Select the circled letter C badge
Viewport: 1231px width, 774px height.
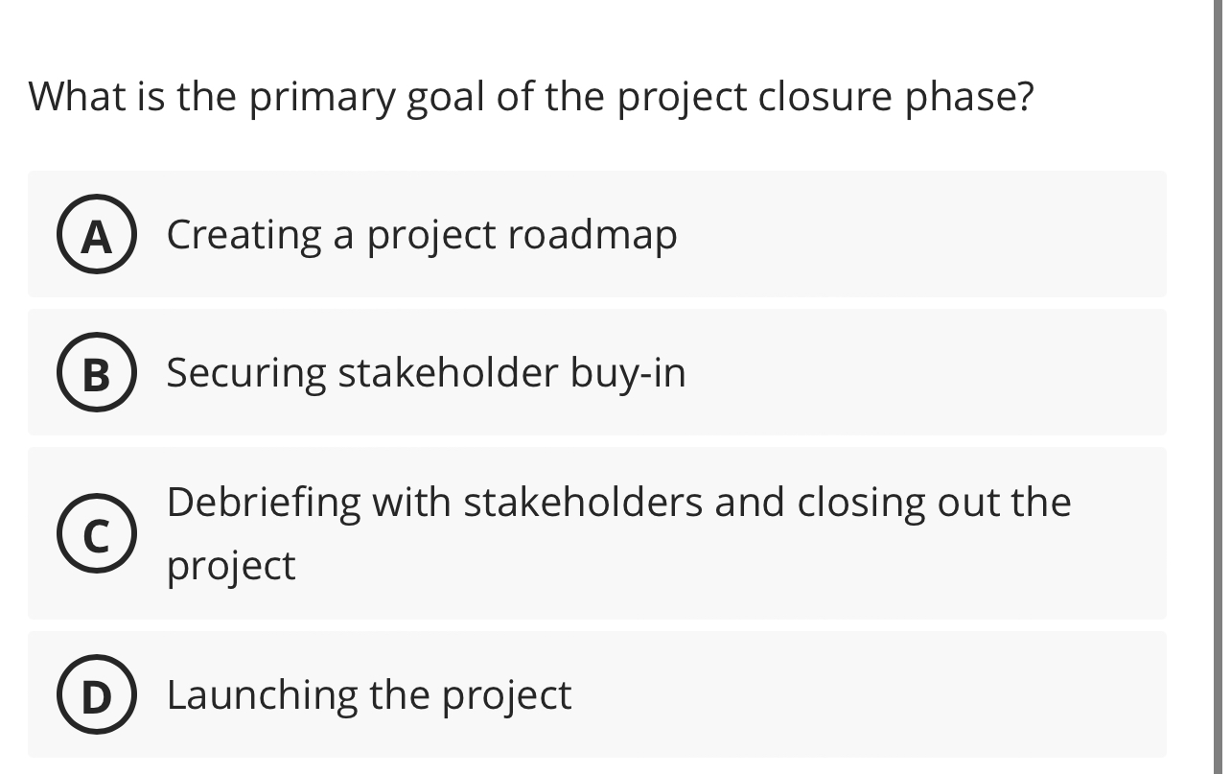(96, 533)
